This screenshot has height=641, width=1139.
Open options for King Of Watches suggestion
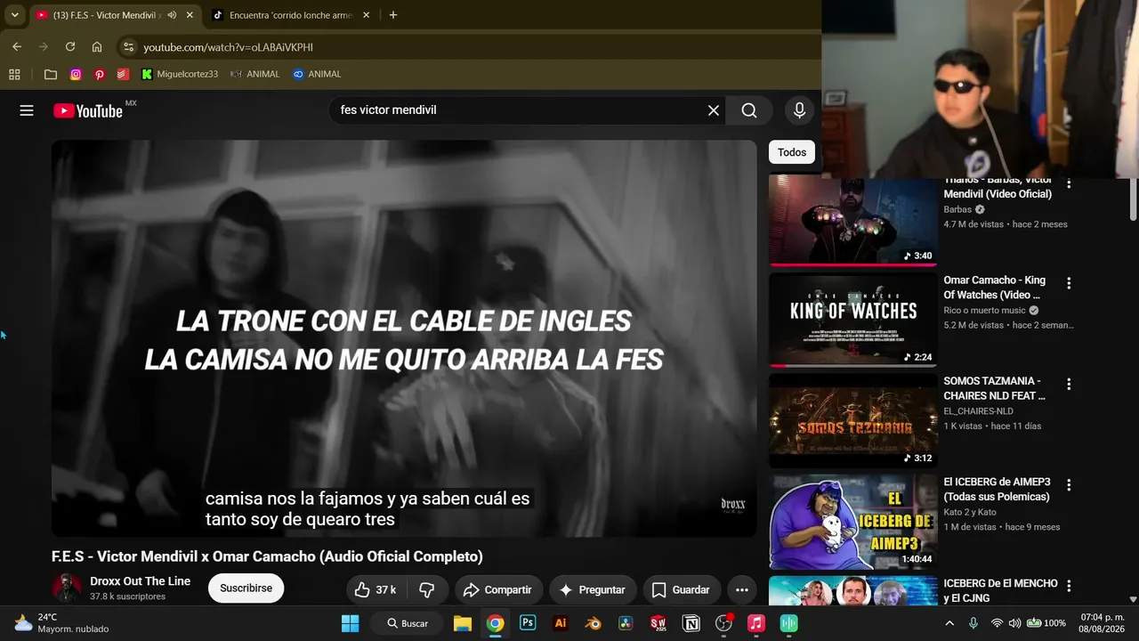(x=1069, y=283)
